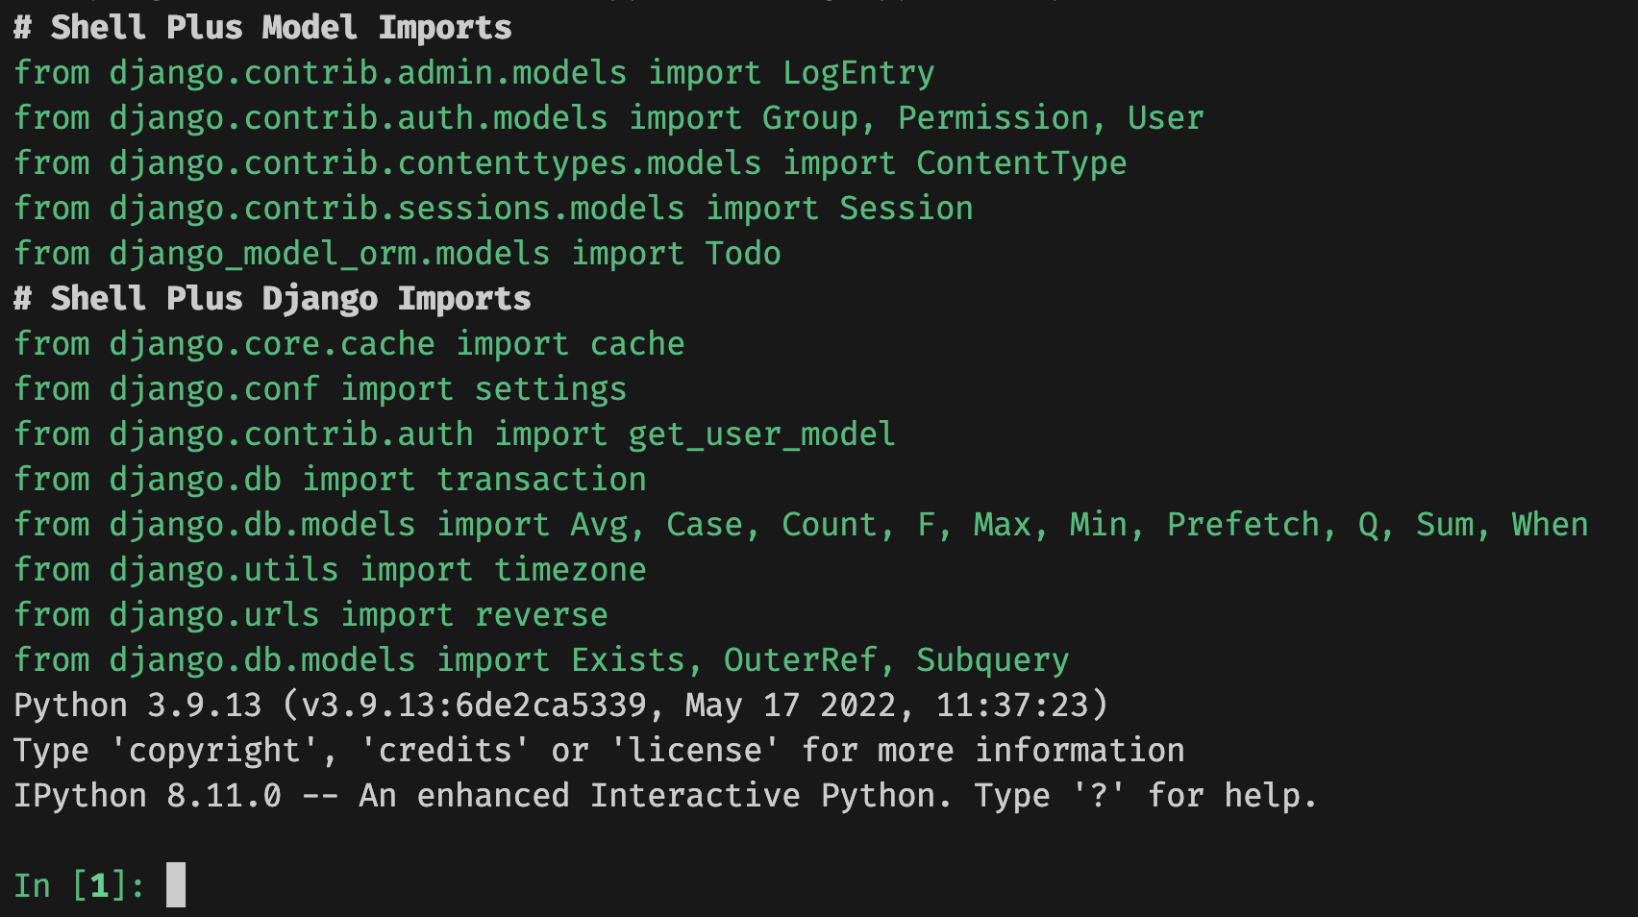Click 'Subquery' in last db.models import
1638x917 pixels.
click(993, 660)
